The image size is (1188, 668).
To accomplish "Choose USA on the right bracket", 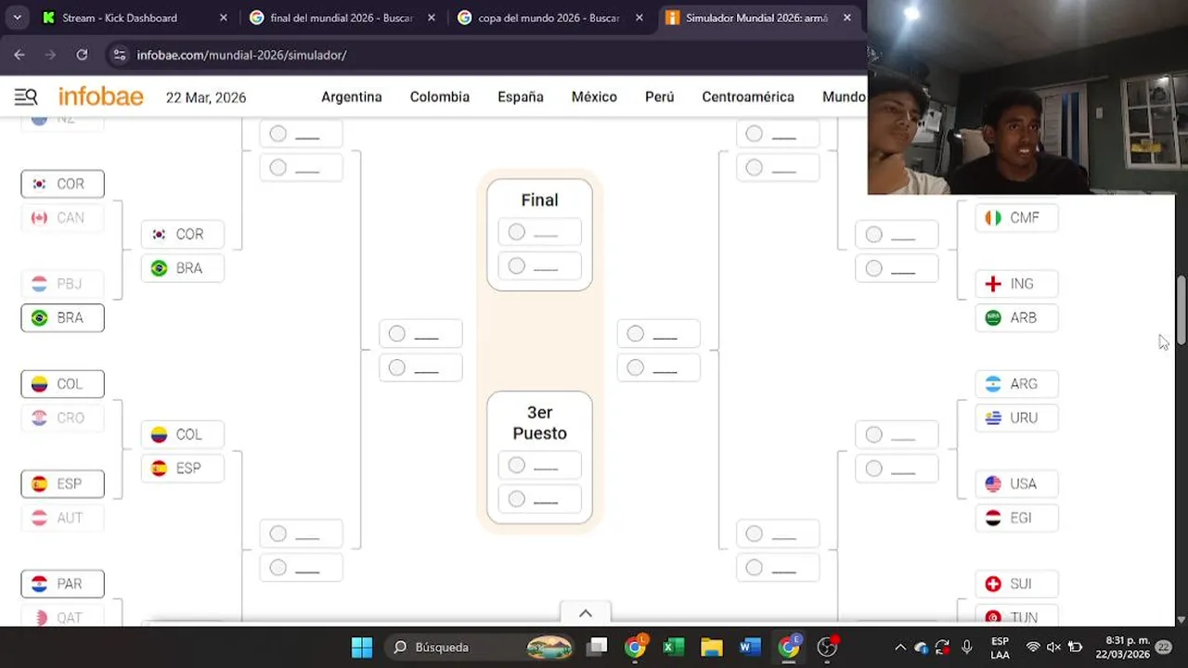I will [x=1017, y=483].
